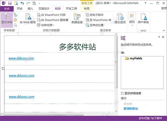
Task: Open 提交选项 settings
Action: tap(120, 18)
